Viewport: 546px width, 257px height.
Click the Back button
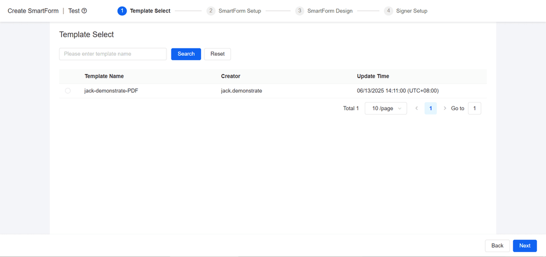[x=497, y=246]
